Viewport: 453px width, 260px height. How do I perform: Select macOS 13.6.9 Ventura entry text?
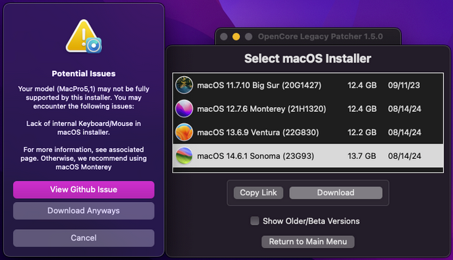tap(258, 133)
